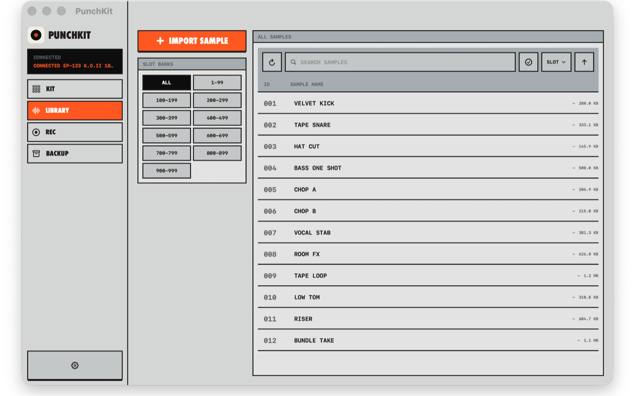
Task: Select slot bank 700-799
Action: pyautogui.click(x=167, y=153)
